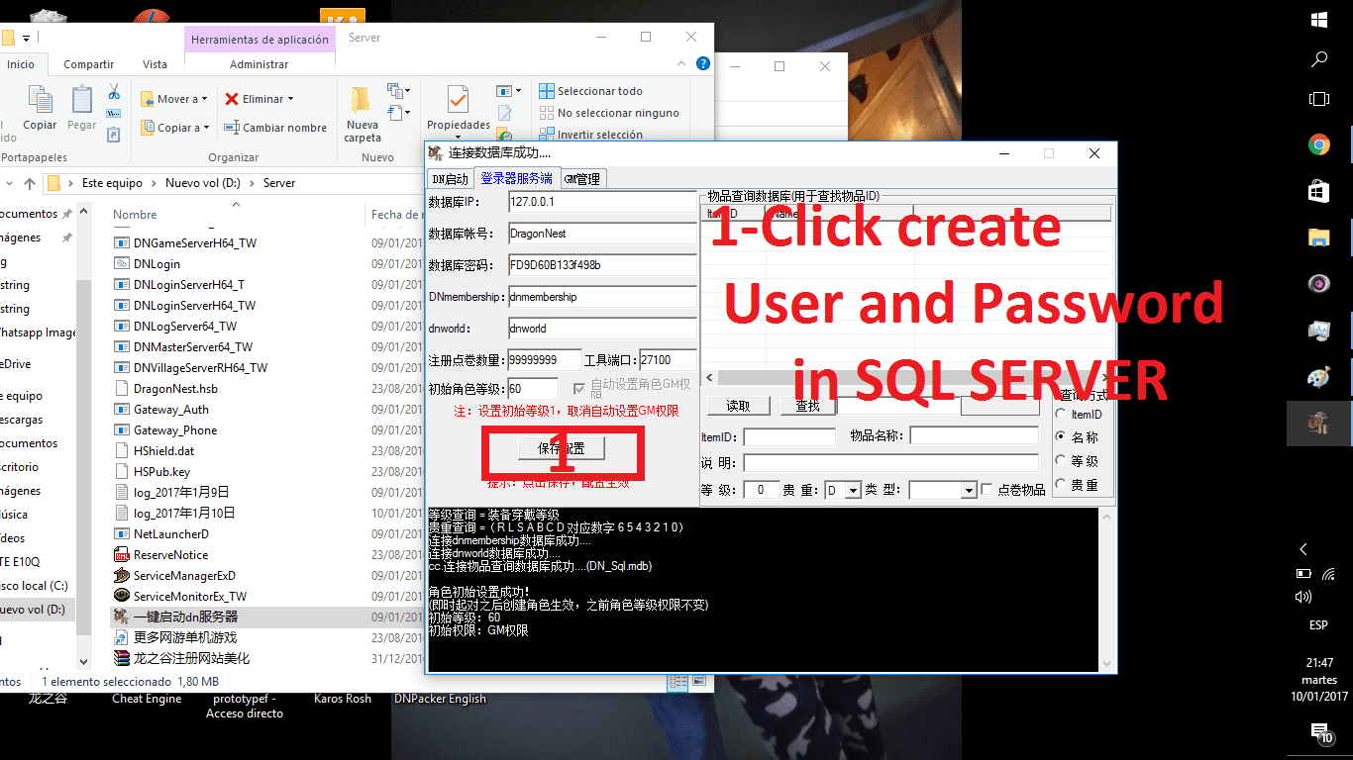
Task: Click the ServiceMonitorEx_TW file icon
Action: (122, 596)
